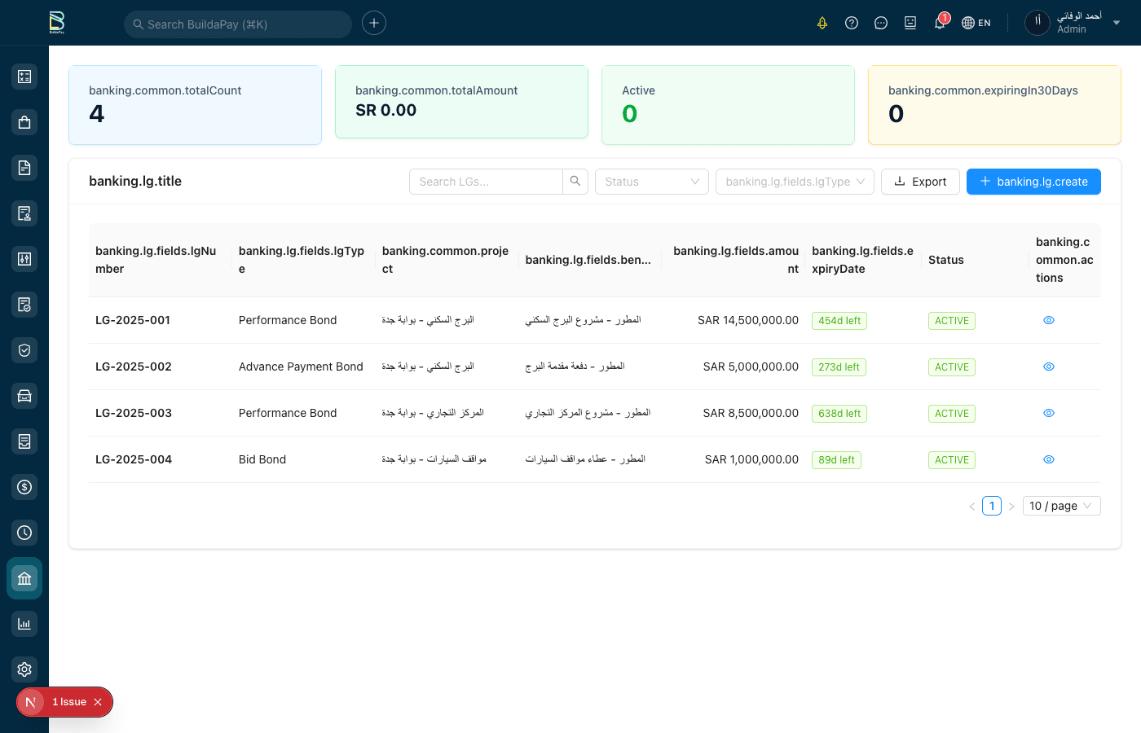Image resolution: width=1141 pixels, height=733 pixels.
Task: Click the plus quick-add button in header
Action: [374, 23]
